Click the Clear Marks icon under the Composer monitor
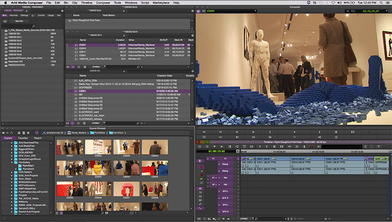 [x=353, y=132]
